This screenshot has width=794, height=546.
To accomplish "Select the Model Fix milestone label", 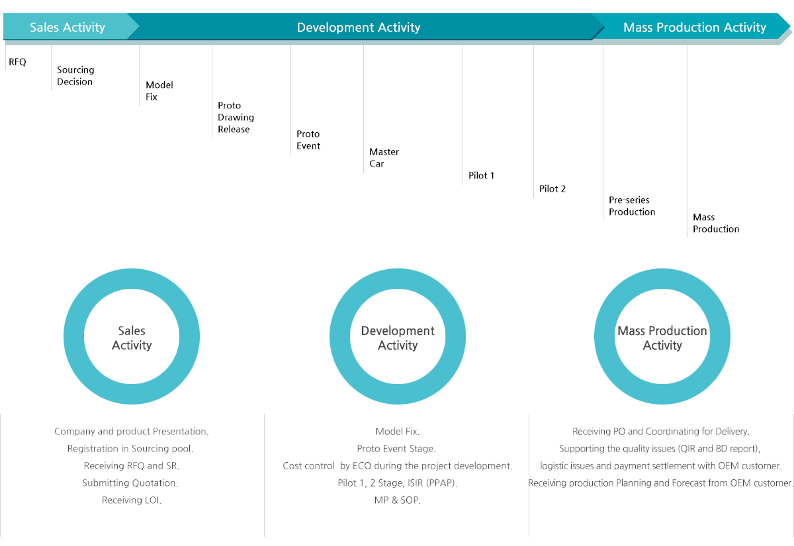I will [159, 91].
